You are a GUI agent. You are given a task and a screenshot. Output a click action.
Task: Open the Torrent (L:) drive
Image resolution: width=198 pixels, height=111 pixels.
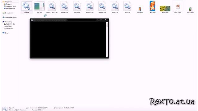pyautogui.click(x=8, y=29)
